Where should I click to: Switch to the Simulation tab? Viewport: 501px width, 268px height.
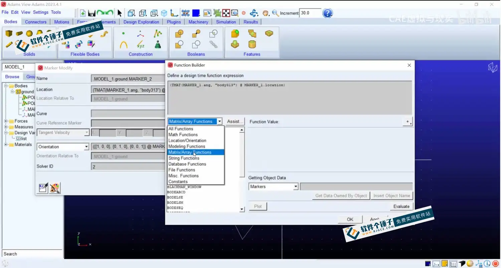[x=226, y=22]
